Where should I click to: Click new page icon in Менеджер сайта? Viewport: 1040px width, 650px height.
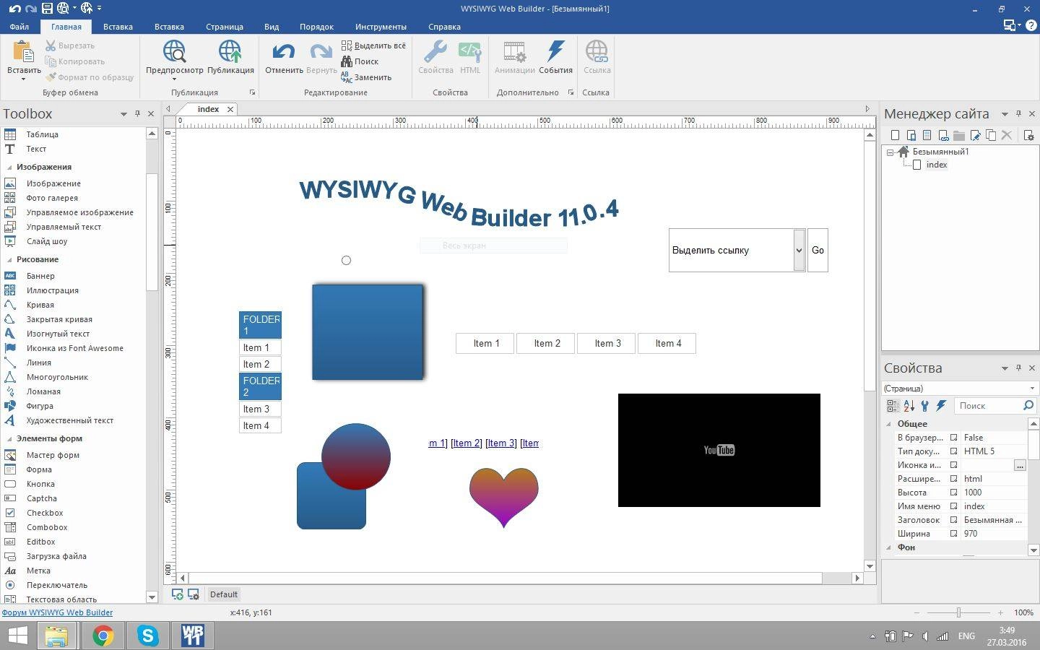click(895, 135)
